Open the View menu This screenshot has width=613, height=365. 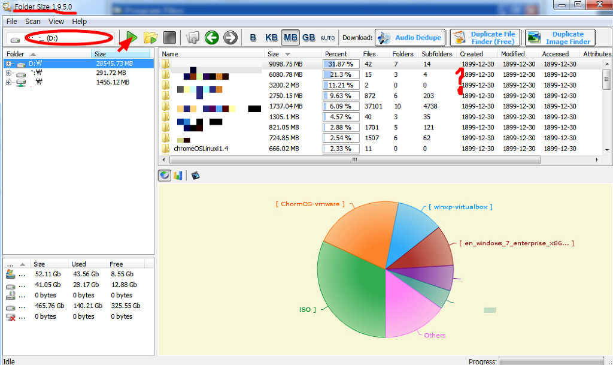pos(56,21)
